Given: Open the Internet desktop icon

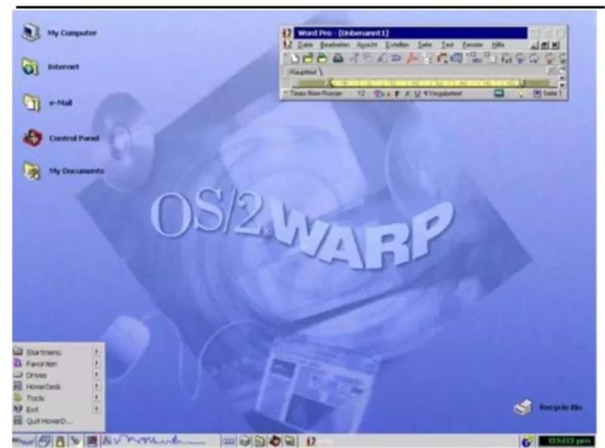Looking at the screenshot, I should [30, 66].
